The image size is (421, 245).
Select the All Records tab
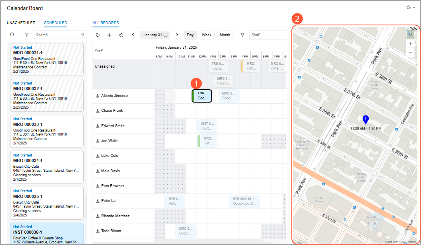pos(105,23)
